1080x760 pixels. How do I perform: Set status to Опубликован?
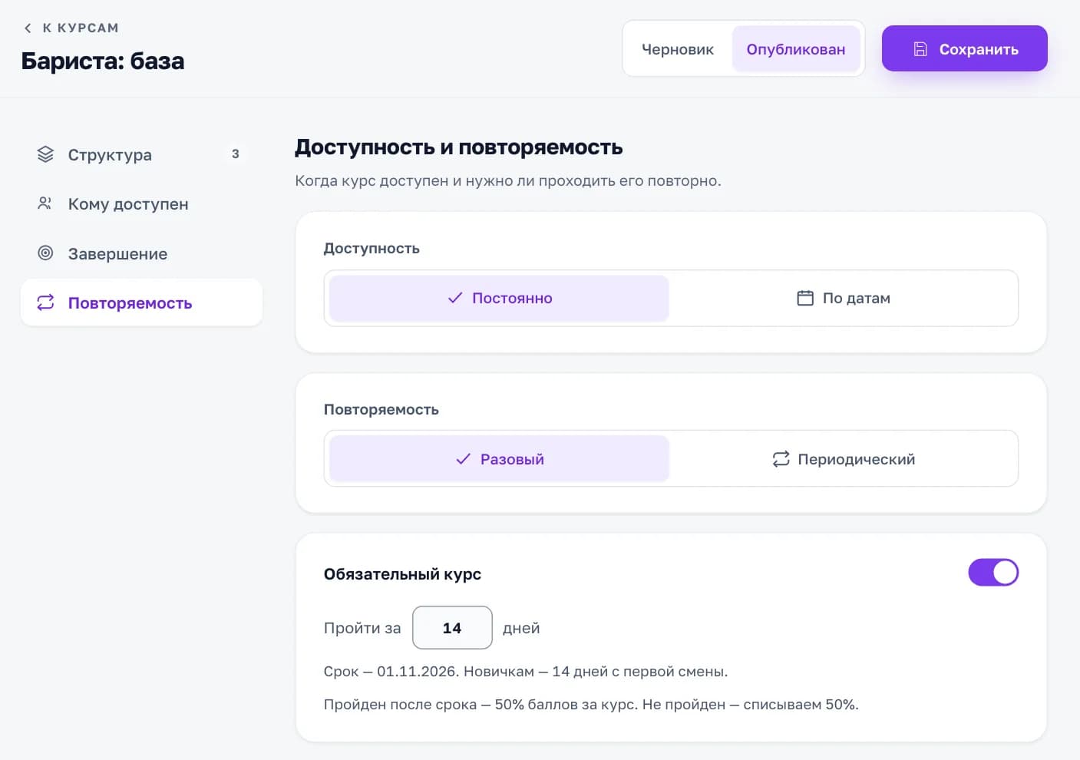point(796,49)
